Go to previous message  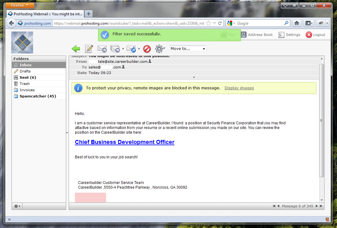pyautogui.click(x=278, y=206)
